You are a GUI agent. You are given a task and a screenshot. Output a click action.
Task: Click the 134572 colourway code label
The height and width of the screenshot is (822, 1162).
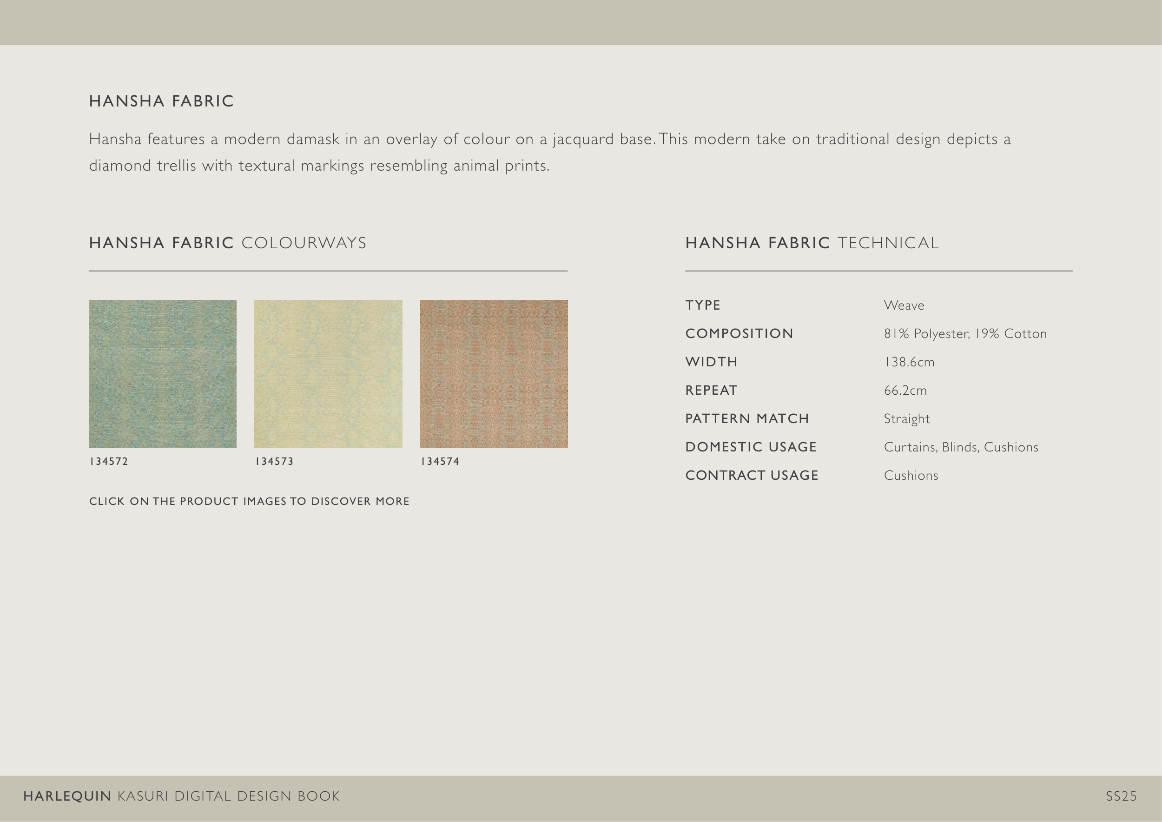[x=109, y=461]
